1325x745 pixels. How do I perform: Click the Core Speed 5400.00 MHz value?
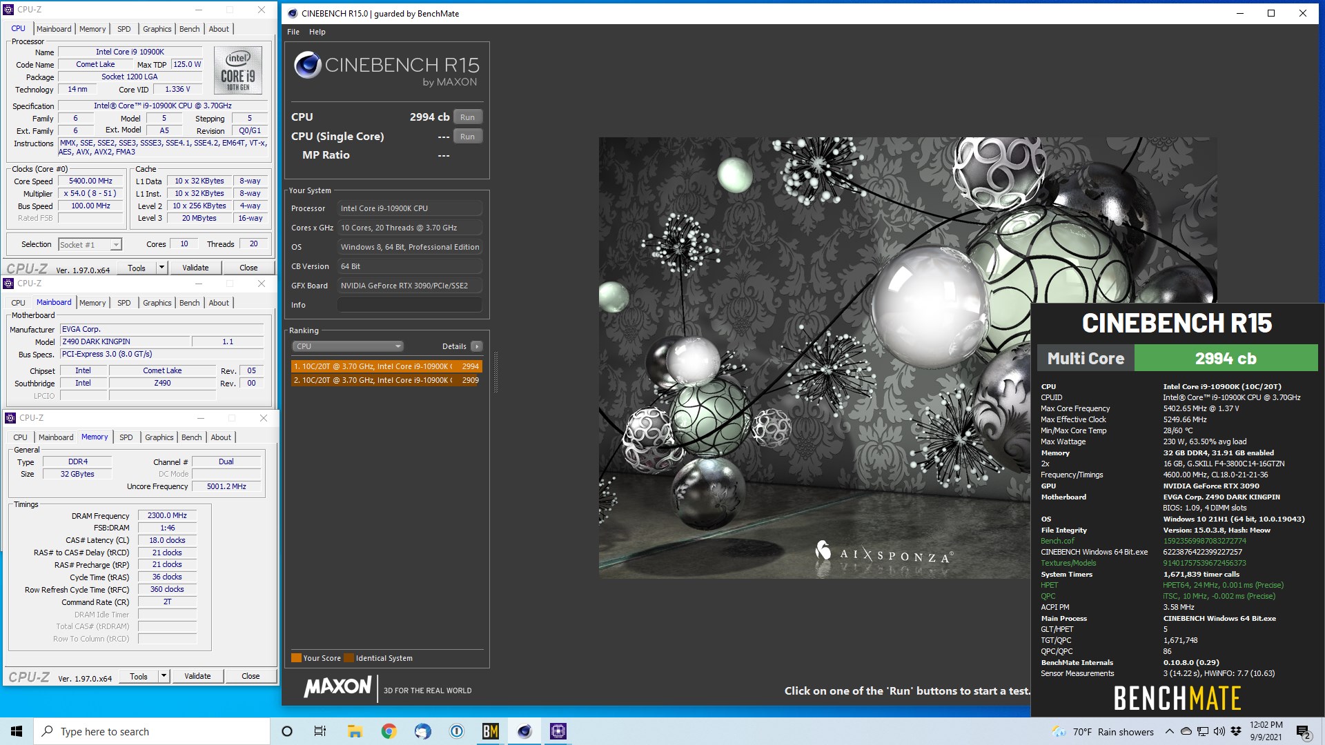(x=90, y=181)
